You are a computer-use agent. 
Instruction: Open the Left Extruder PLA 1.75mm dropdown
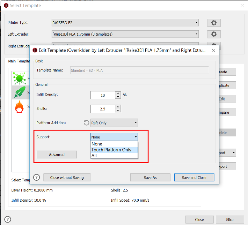[125, 34]
